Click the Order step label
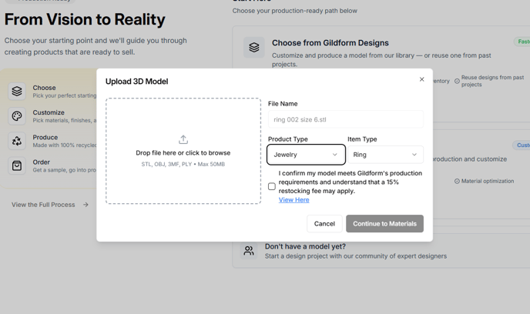The image size is (530, 314). (x=42, y=162)
